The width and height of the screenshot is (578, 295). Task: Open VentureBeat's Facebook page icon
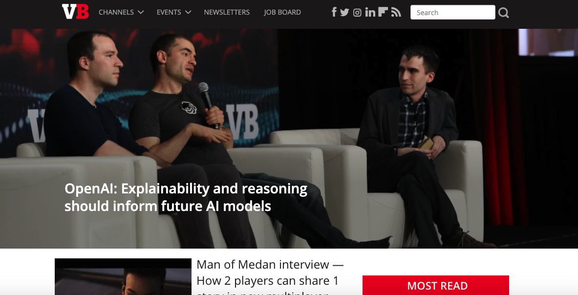coord(334,12)
